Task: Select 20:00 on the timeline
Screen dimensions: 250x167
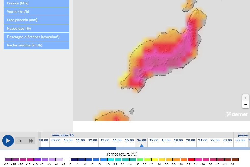Action: pyautogui.click(x=190, y=140)
